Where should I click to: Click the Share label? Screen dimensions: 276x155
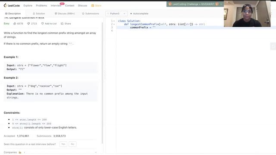(68, 24)
